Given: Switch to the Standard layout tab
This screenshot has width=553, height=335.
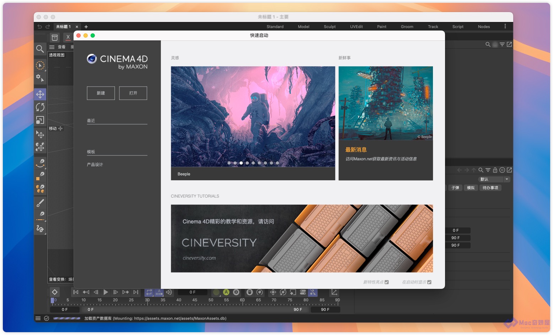Looking at the screenshot, I should tap(275, 27).
